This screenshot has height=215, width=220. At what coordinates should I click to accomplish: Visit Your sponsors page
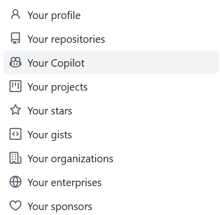coord(111,206)
